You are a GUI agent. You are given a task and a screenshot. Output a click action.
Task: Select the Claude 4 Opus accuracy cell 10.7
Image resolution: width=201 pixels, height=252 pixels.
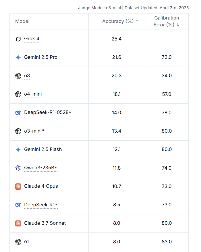click(x=117, y=187)
